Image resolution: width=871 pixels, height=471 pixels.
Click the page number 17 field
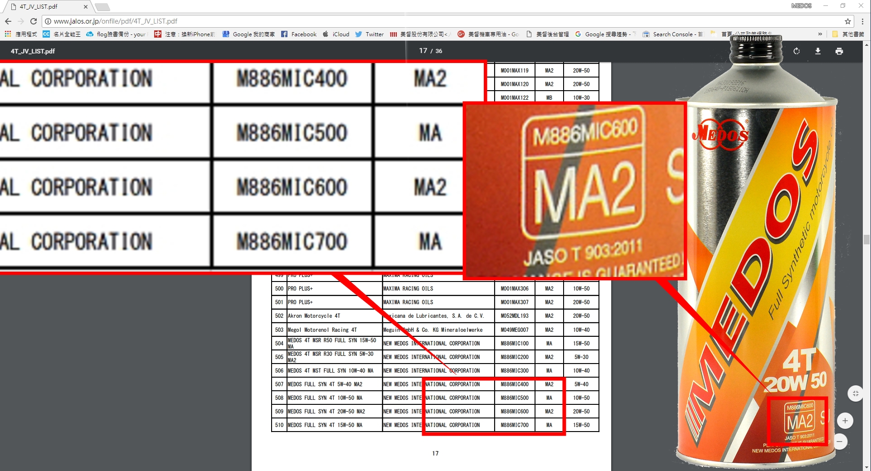pos(423,51)
